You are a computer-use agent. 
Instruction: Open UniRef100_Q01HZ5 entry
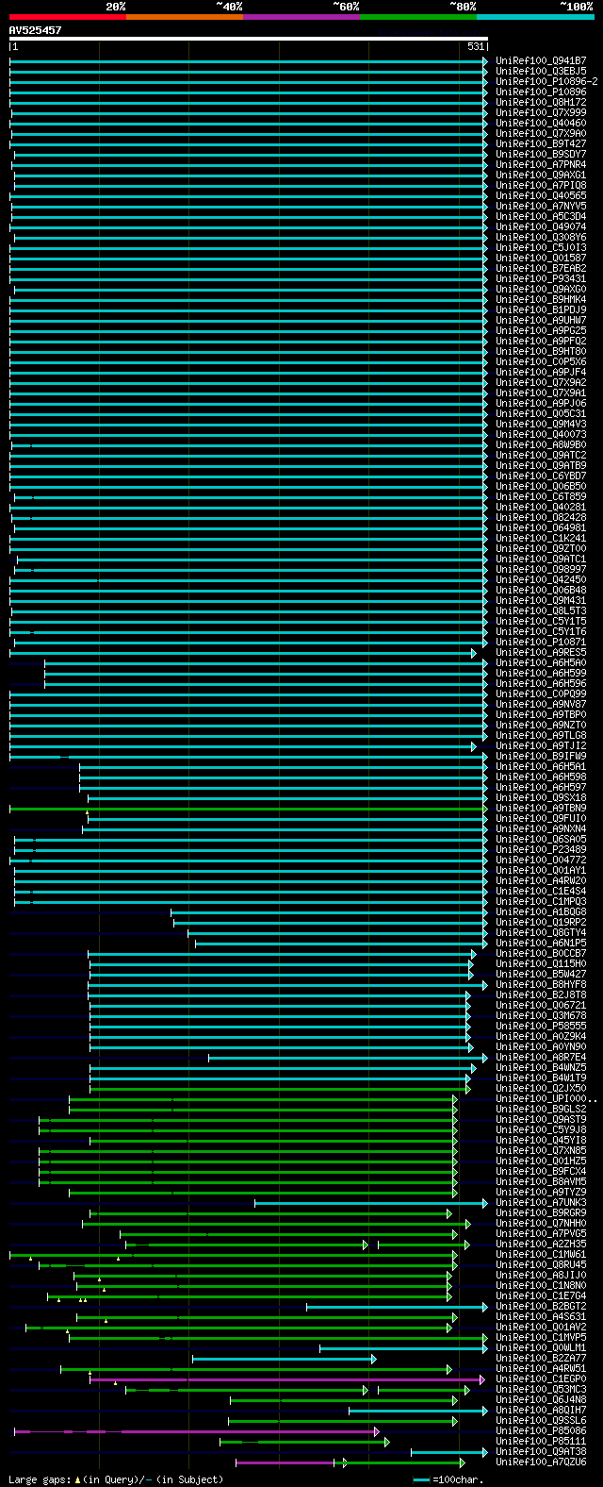(541, 1161)
